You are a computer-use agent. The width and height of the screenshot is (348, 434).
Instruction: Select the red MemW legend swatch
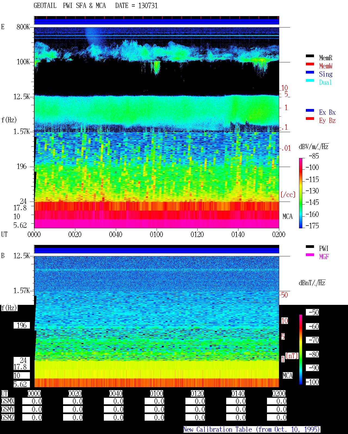310,64
